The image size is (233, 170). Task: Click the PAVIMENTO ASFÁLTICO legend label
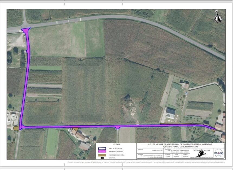pos(116,152)
